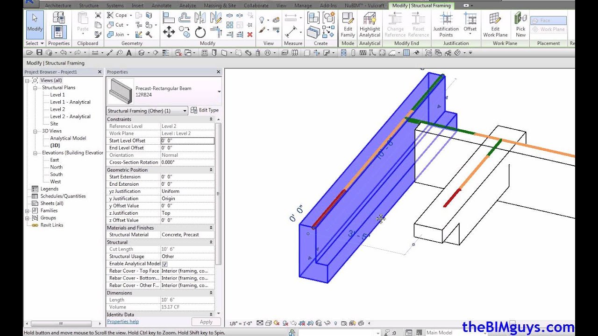Expand the Families tree node

(27, 211)
